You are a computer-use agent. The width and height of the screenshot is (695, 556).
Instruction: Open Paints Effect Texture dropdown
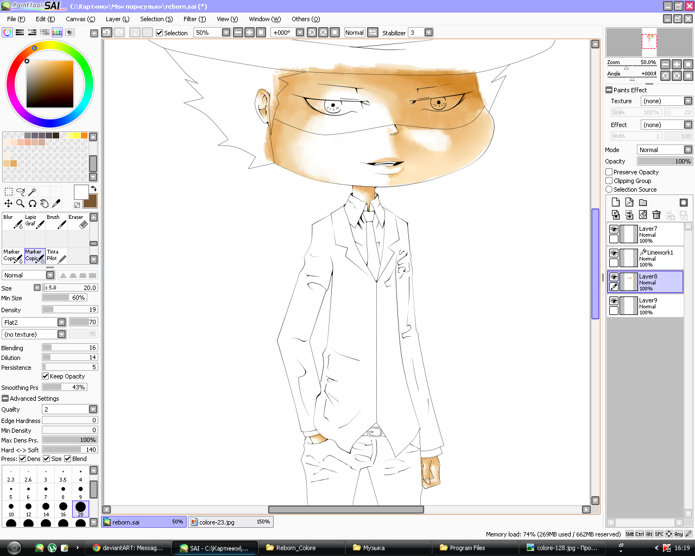coord(688,101)
